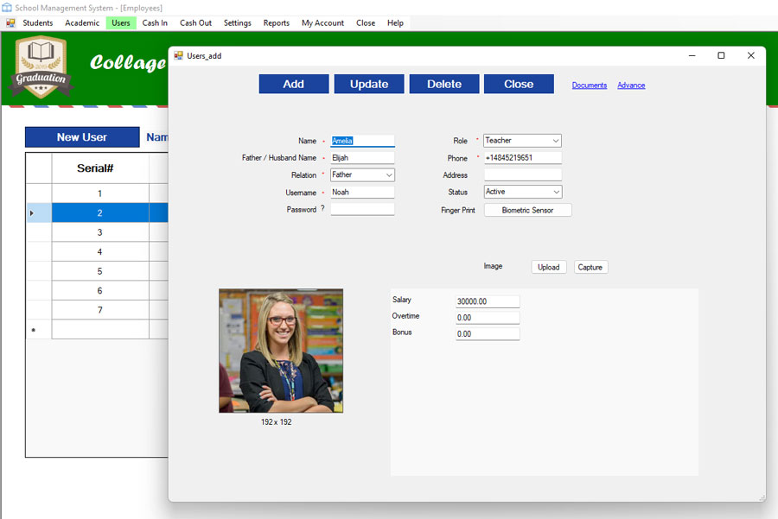Viewport: 778px width, 519px height.
Task: Click the teacher photo thumbnail
Action: click(281, 351)
